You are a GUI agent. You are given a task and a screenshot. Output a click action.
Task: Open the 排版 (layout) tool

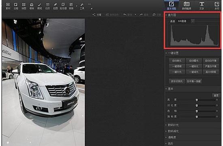[x=71, y=6]
